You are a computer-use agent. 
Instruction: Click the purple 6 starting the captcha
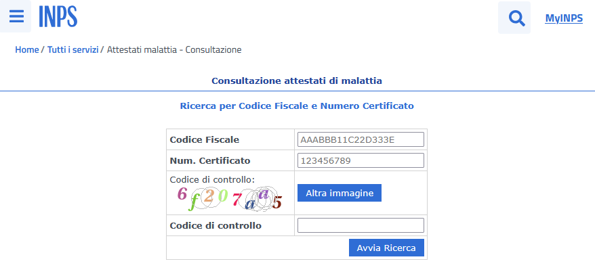tap(182, 194)
